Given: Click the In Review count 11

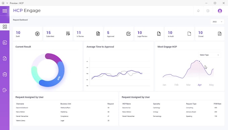Looking at the screenshot, I should (x=79, y=33).
